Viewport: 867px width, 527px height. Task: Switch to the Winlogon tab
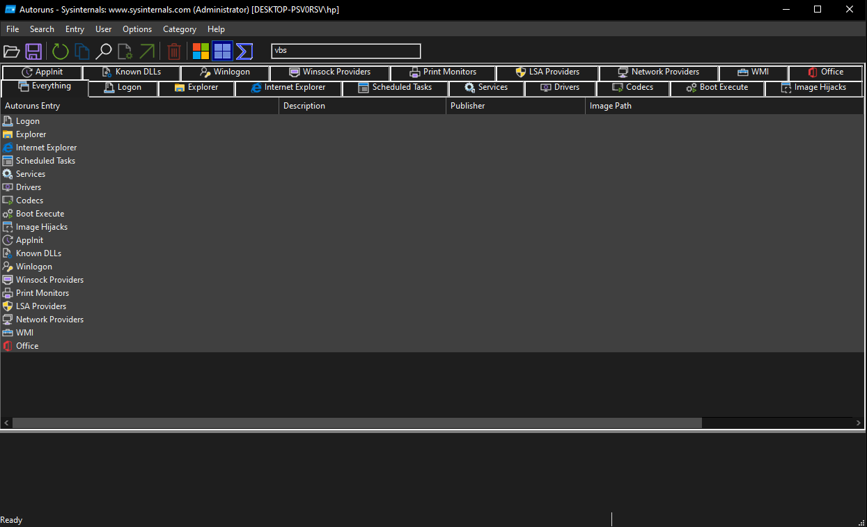[225, 72]
